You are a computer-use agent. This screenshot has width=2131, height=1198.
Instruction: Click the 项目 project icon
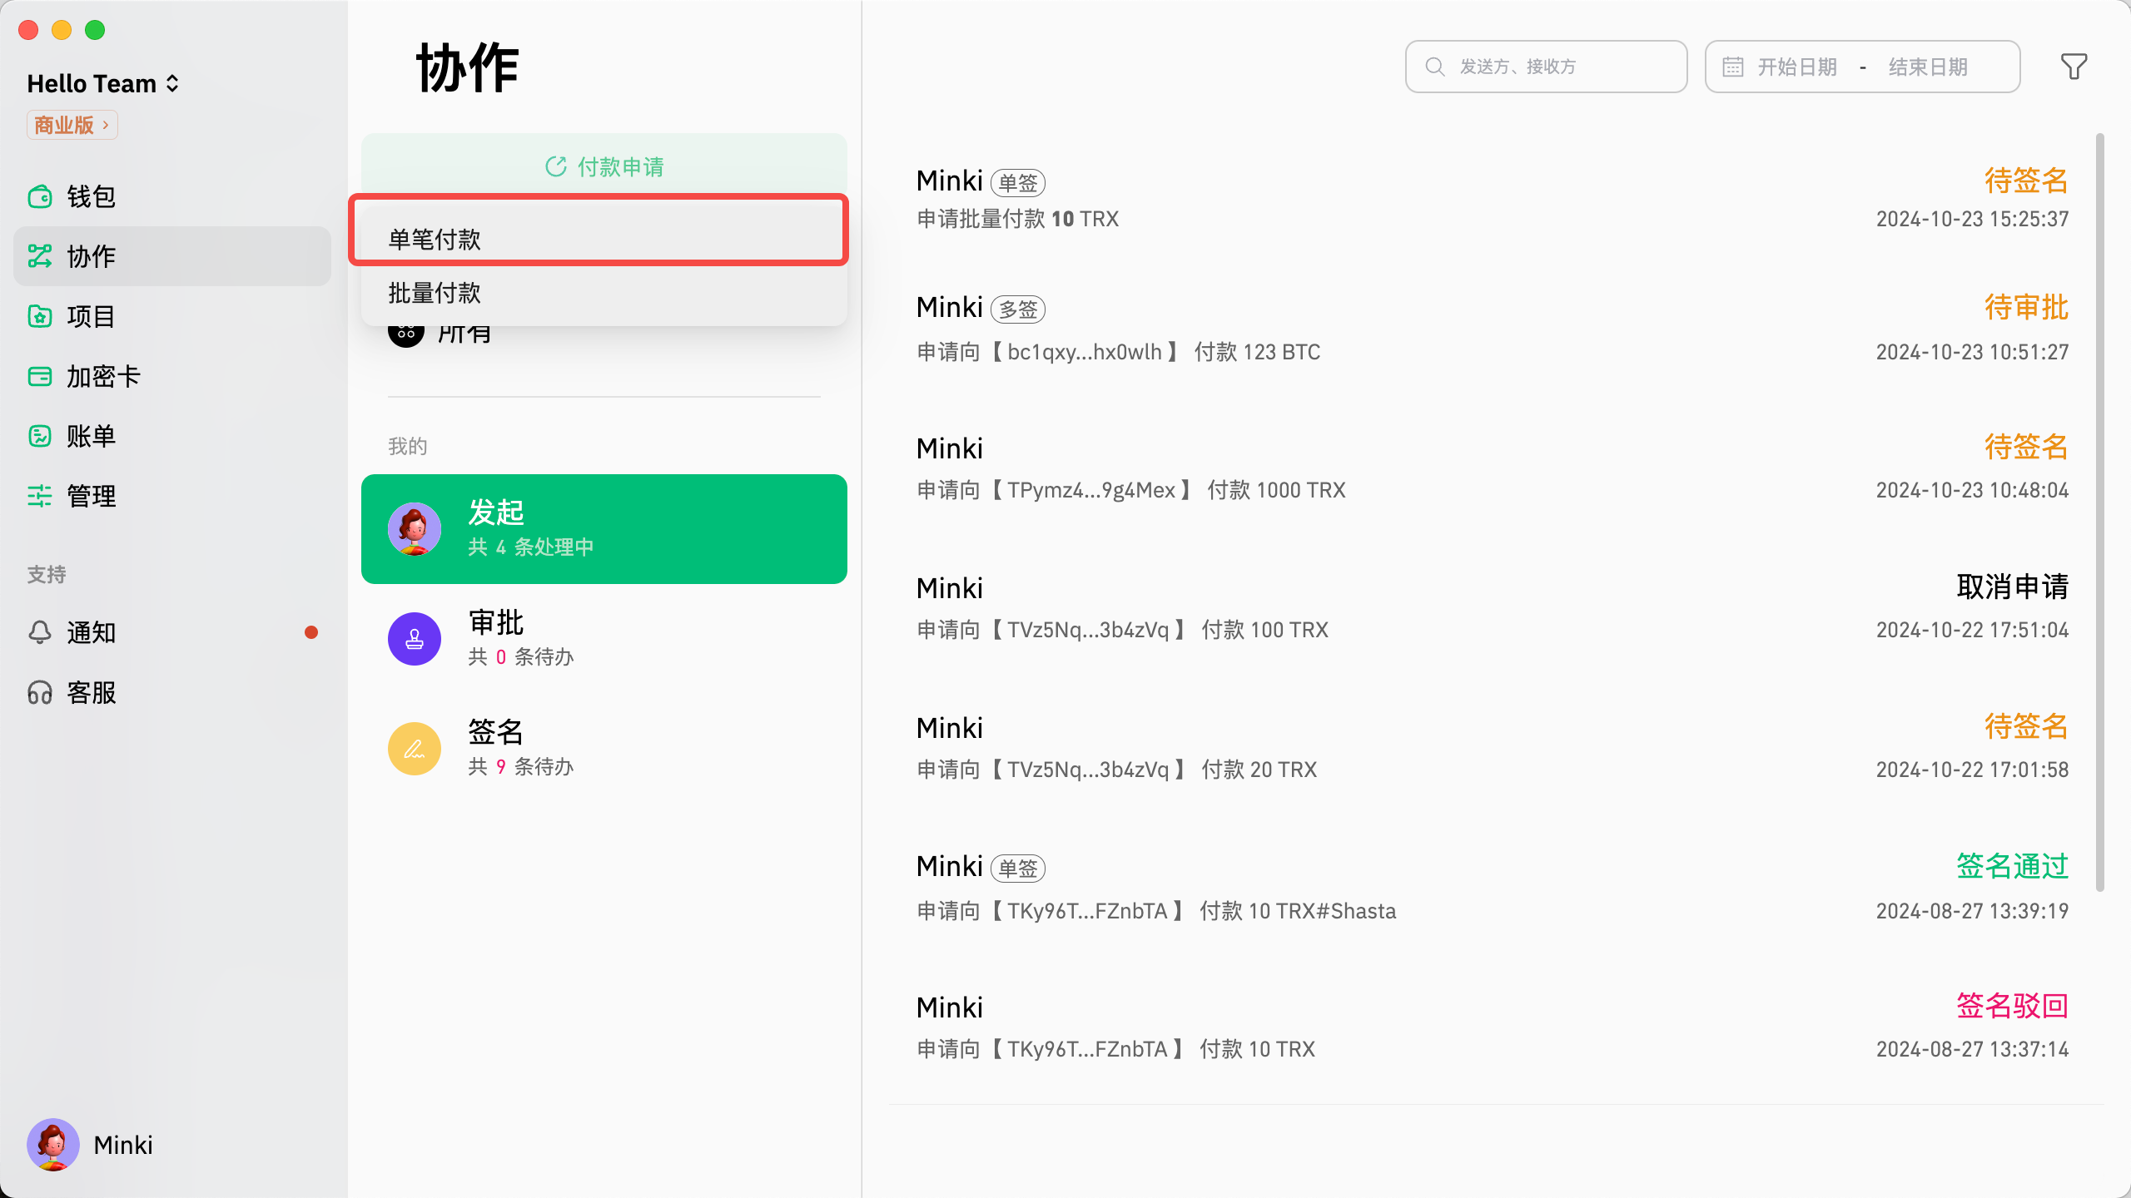click(40, 316)
